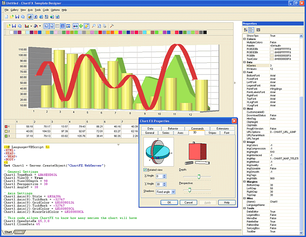Open the Axis menu
Viewport: 306px width, 237px height.
pyautogui.click(x=30, y=10)
